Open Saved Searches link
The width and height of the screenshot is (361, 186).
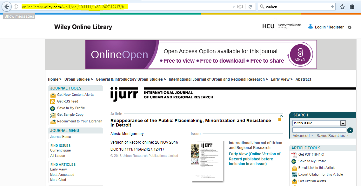coord(332,136)
